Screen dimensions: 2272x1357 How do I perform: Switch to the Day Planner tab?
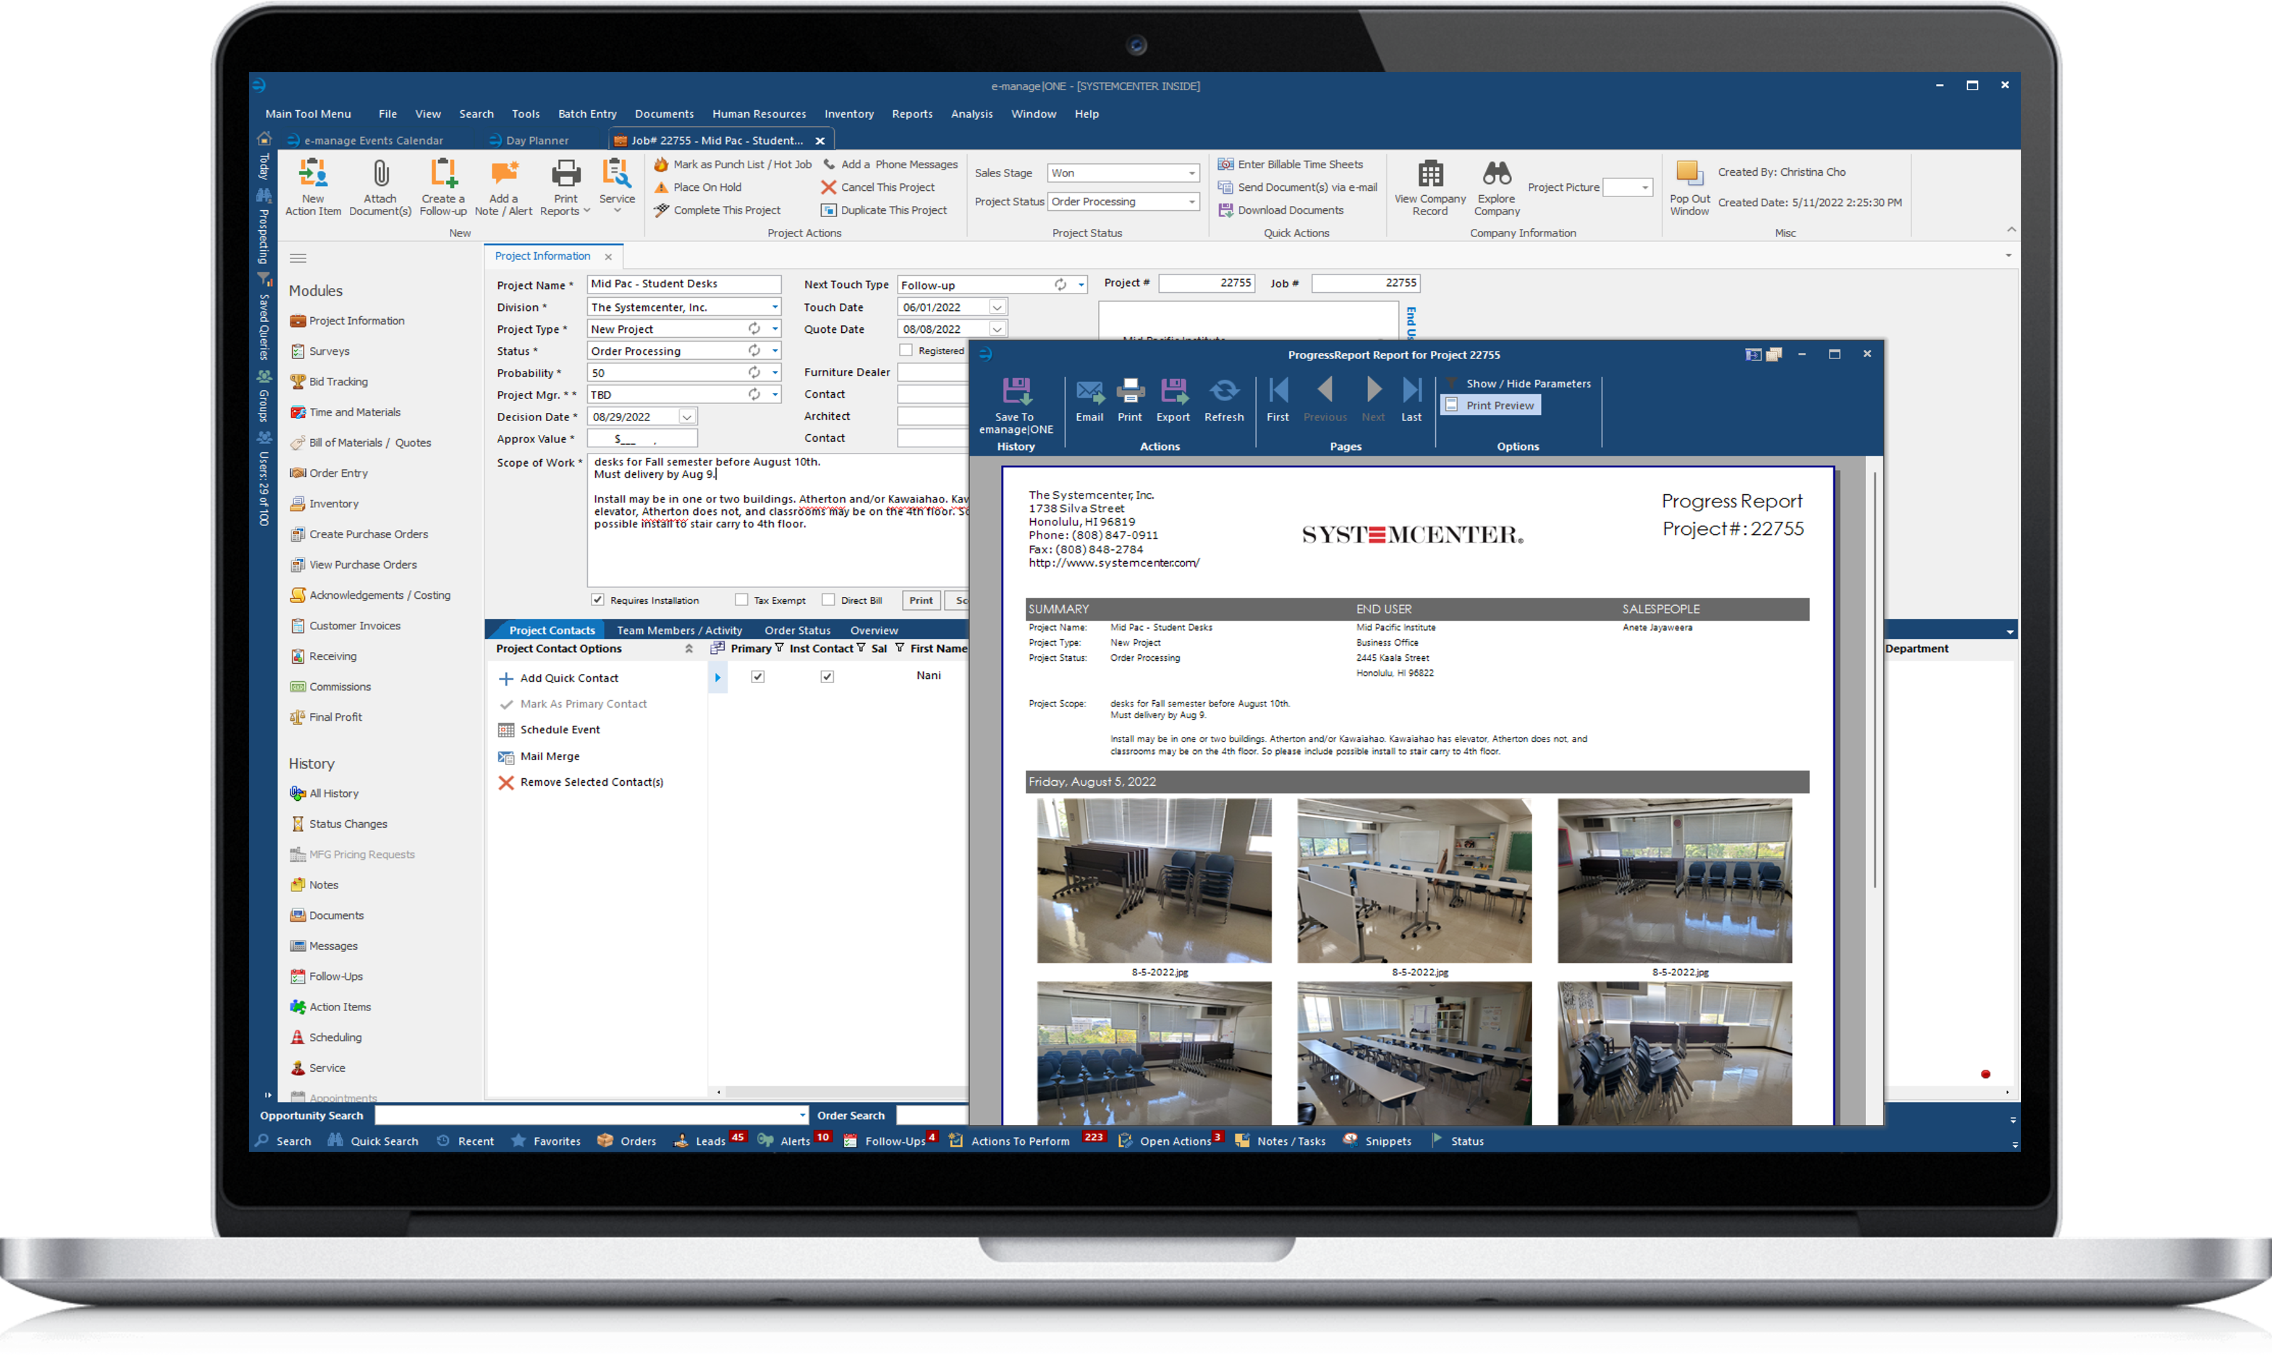coord(529,140)
